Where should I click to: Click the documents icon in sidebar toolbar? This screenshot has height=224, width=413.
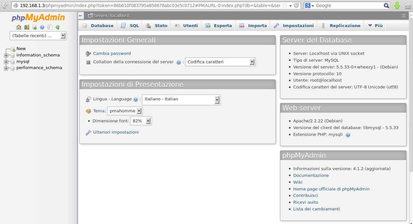click(50, 27)
